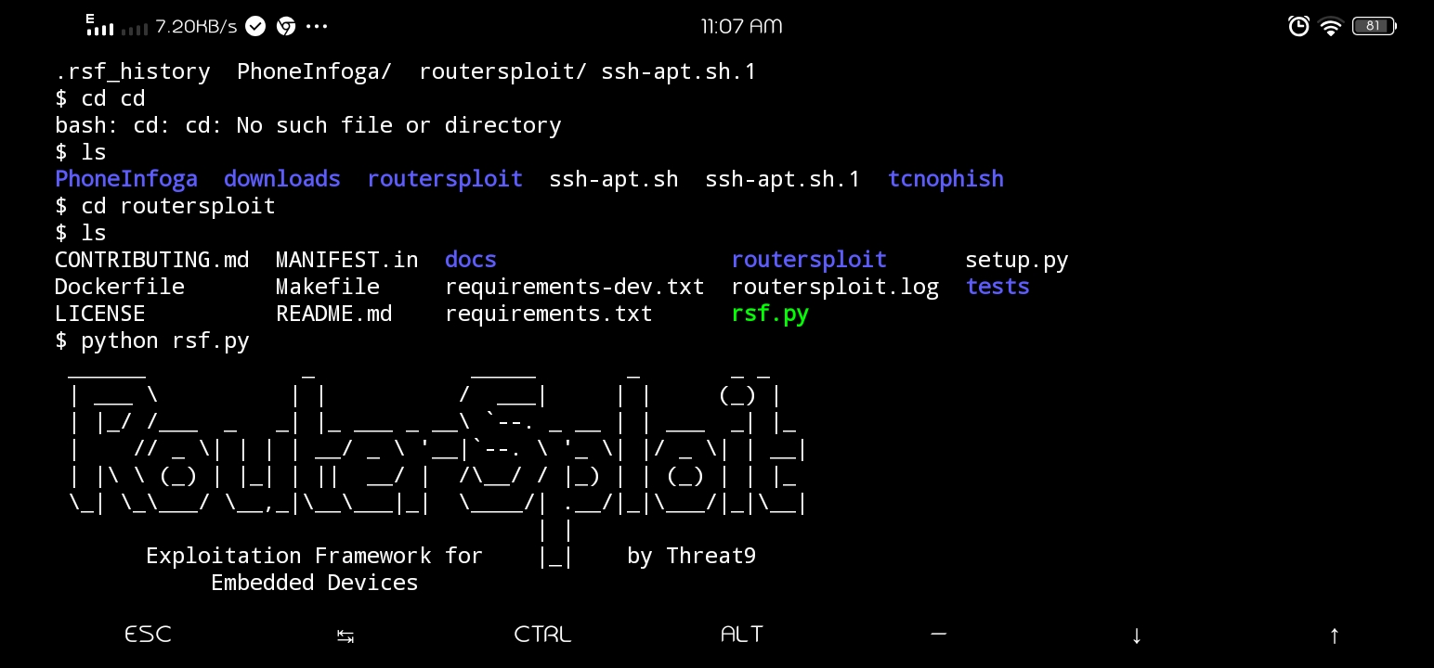Tap the 11:07 AM clock
The height and width of the screenshot is (668, 1434).
(x=741, y=27)
